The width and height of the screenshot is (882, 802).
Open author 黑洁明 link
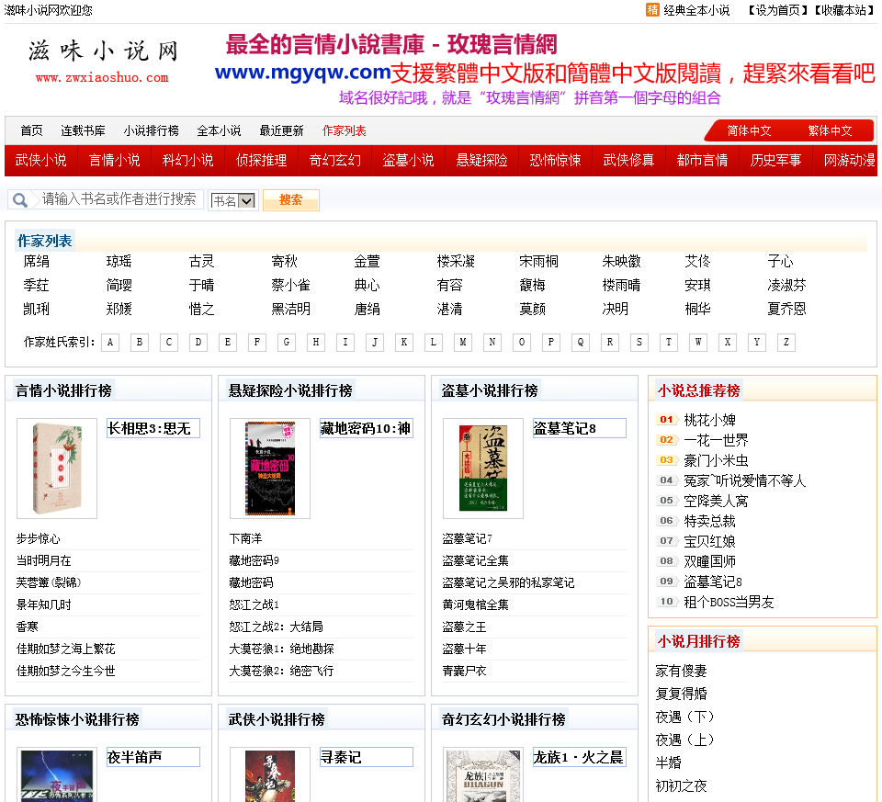pyautogui.click(x=290, y=309)
